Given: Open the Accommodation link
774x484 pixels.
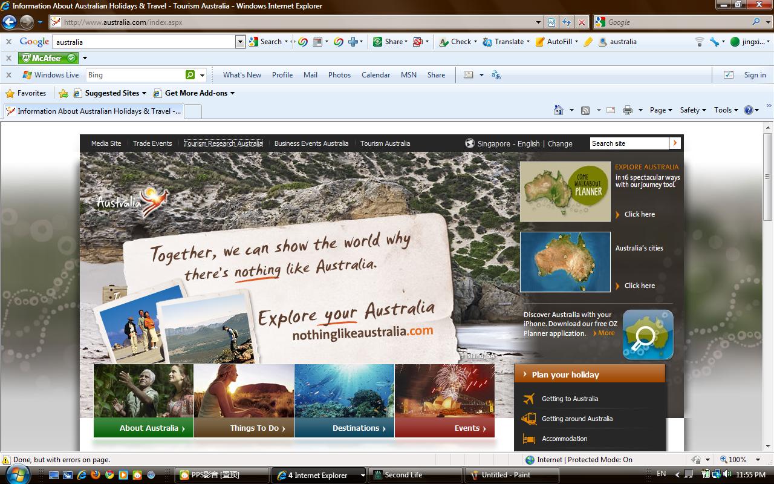Looking at the screenshot, I should 564,439.
